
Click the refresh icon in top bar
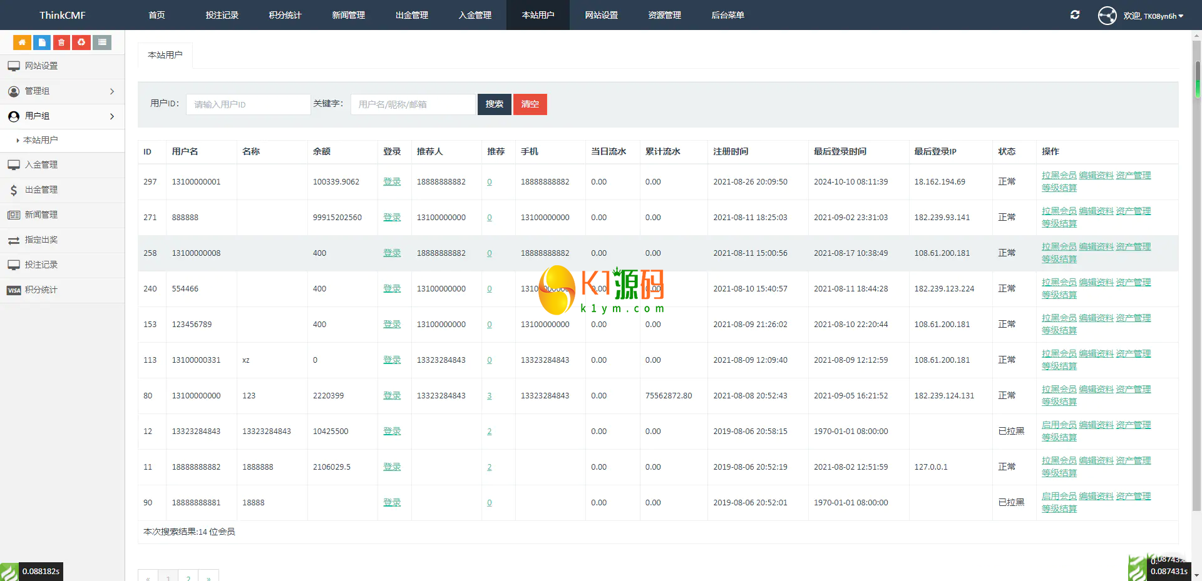tap(1075, 15)
